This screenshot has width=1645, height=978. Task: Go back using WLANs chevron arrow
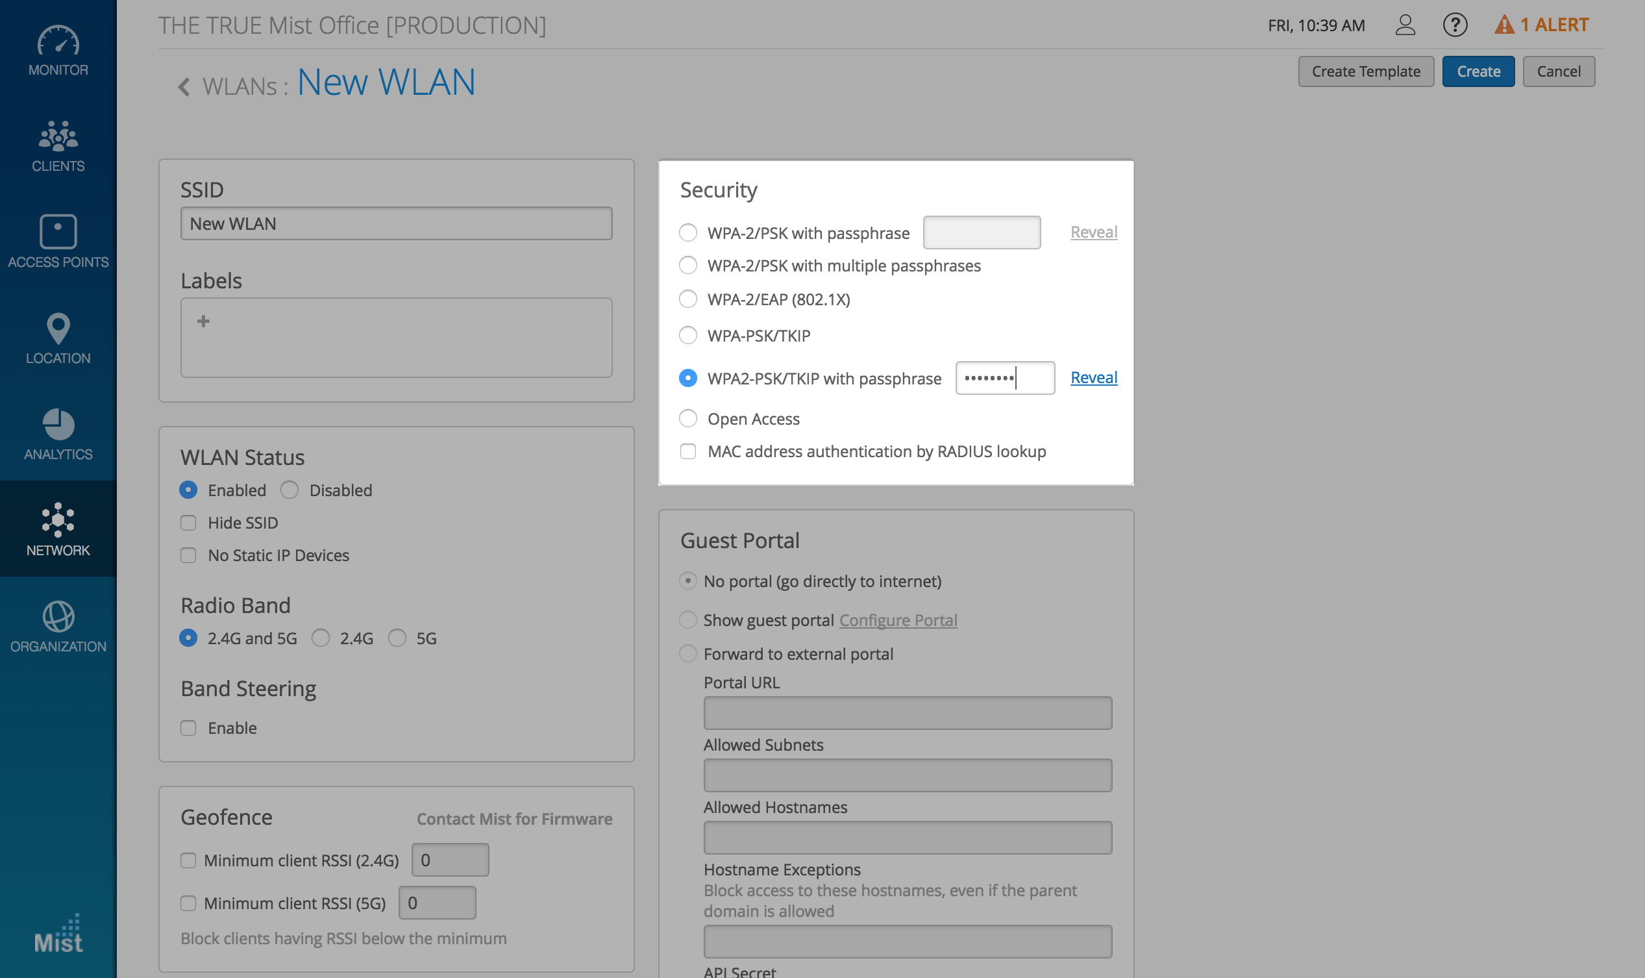(184, 86)
